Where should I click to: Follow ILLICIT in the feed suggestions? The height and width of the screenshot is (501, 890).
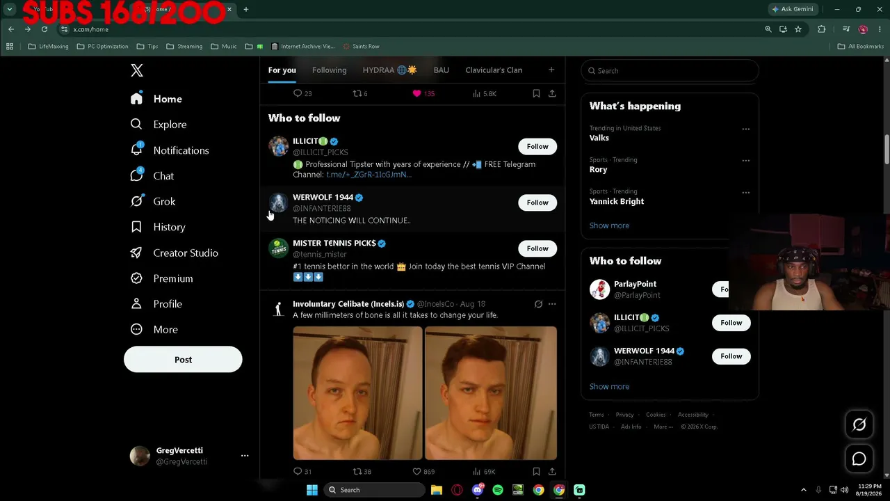click(537, 146)
